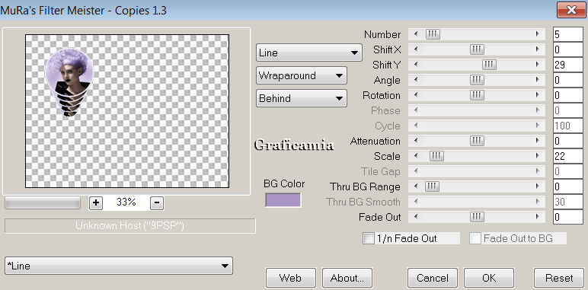Click left arrow of Shift X slider
The width and height of the screenshot is (588, 290).
click(x=416, y=49)
